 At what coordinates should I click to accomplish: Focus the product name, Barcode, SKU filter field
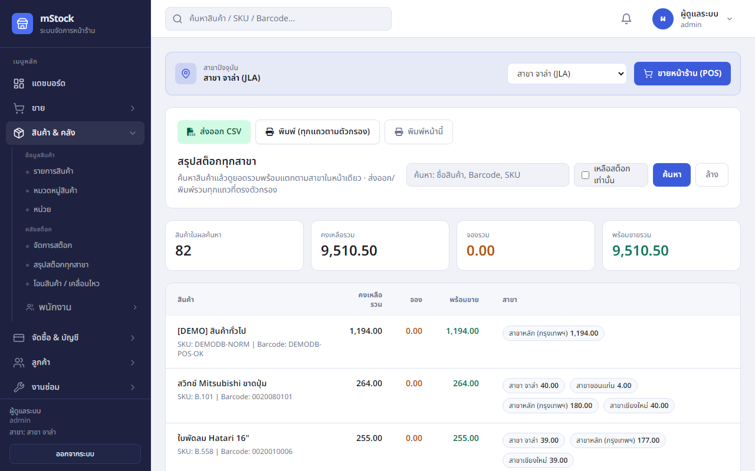click(x=488, y=175)
